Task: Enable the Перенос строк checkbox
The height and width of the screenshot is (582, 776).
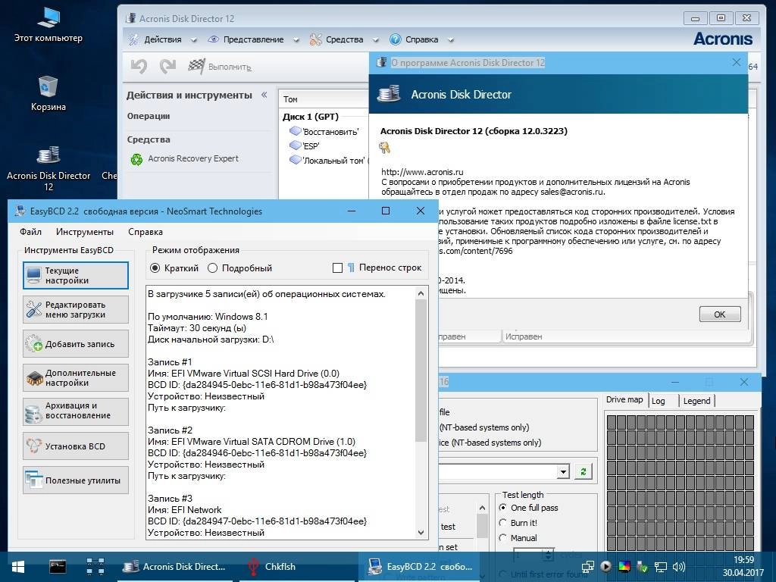Action: [337, 268]
